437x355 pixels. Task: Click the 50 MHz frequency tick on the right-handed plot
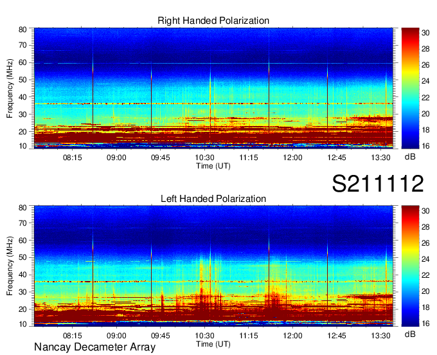22,80
